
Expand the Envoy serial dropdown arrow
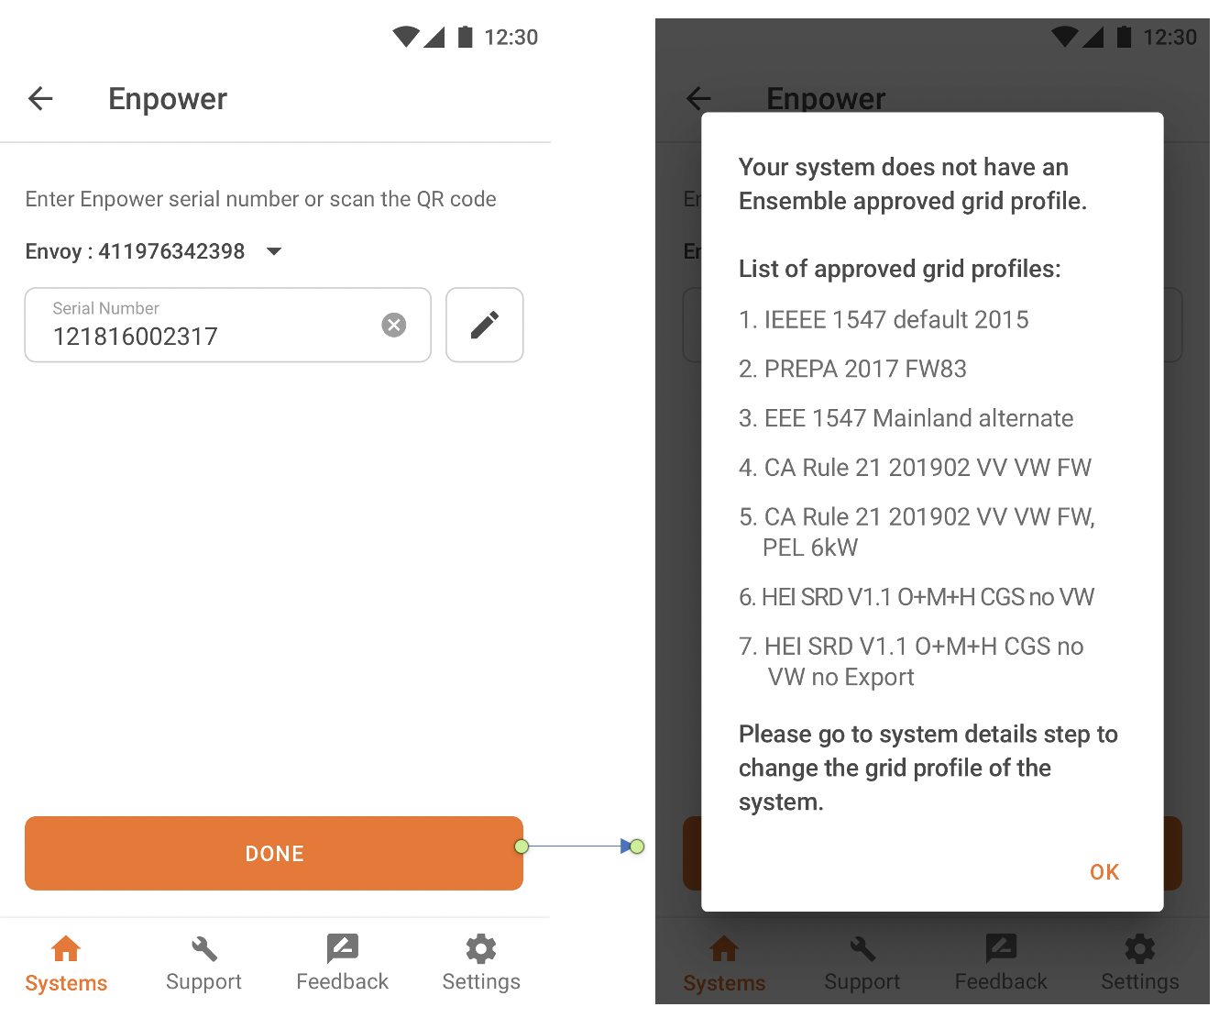(x=273, y=251)
